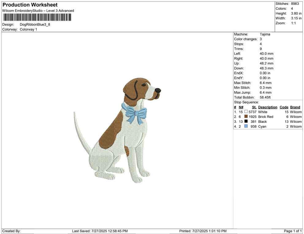Click the St. column header
304x234 pixels.
click(x=254, y=107)
